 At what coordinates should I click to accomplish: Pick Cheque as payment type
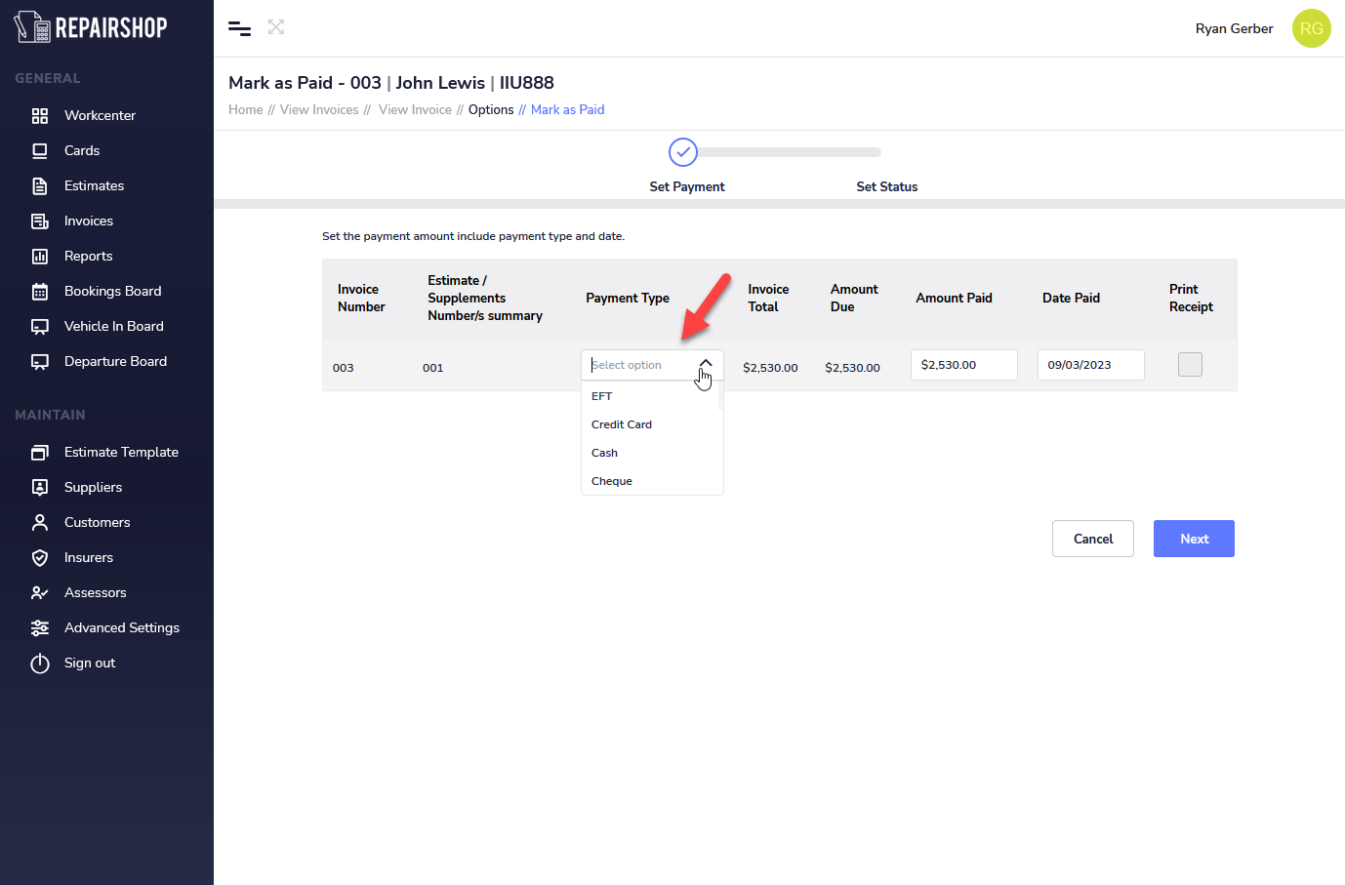612,481
